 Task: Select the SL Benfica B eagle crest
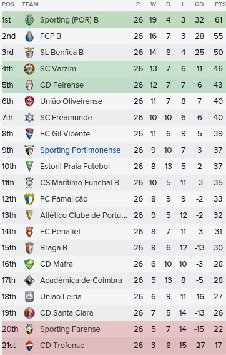click(29, 53)
